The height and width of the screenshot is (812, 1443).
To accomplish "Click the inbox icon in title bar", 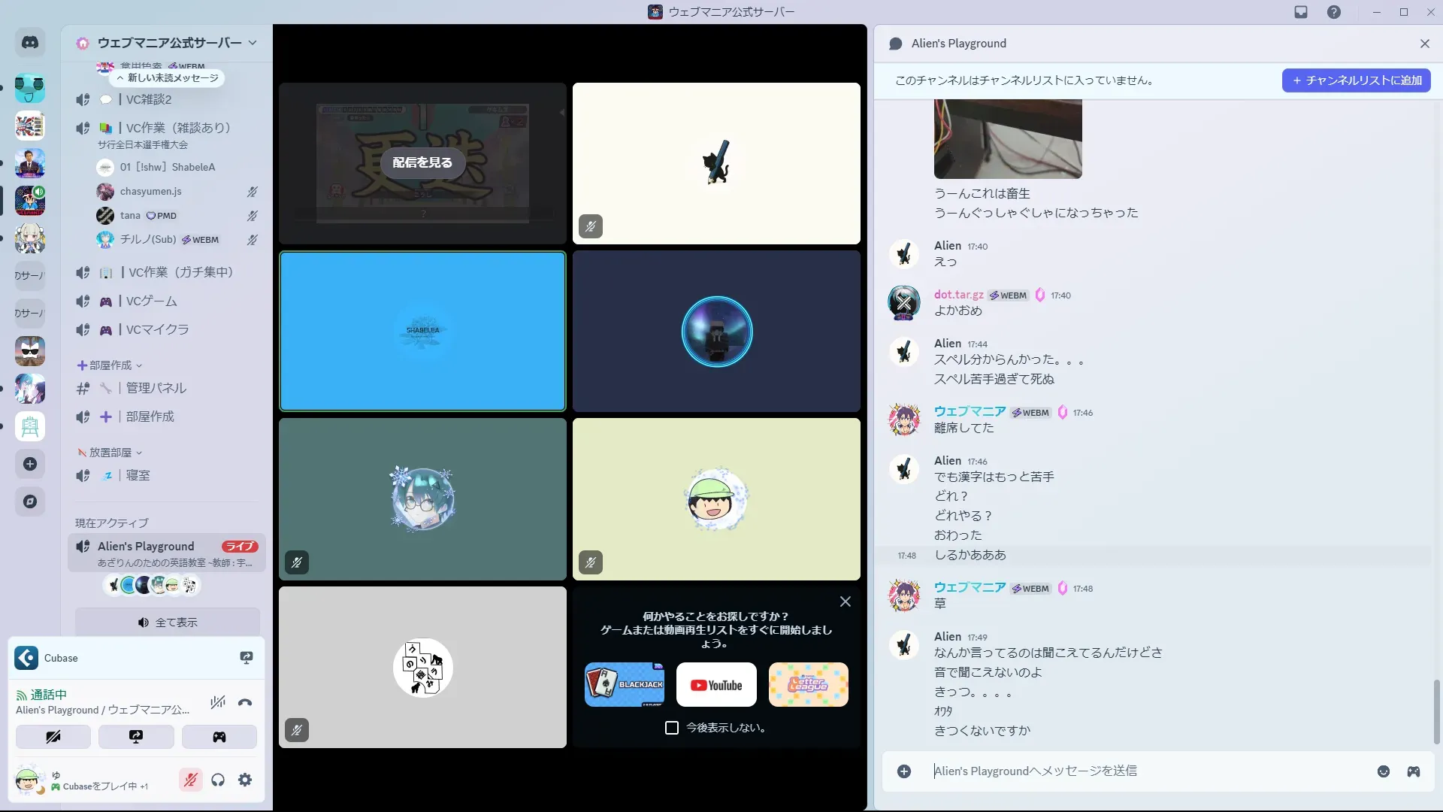I will 1301,12.
